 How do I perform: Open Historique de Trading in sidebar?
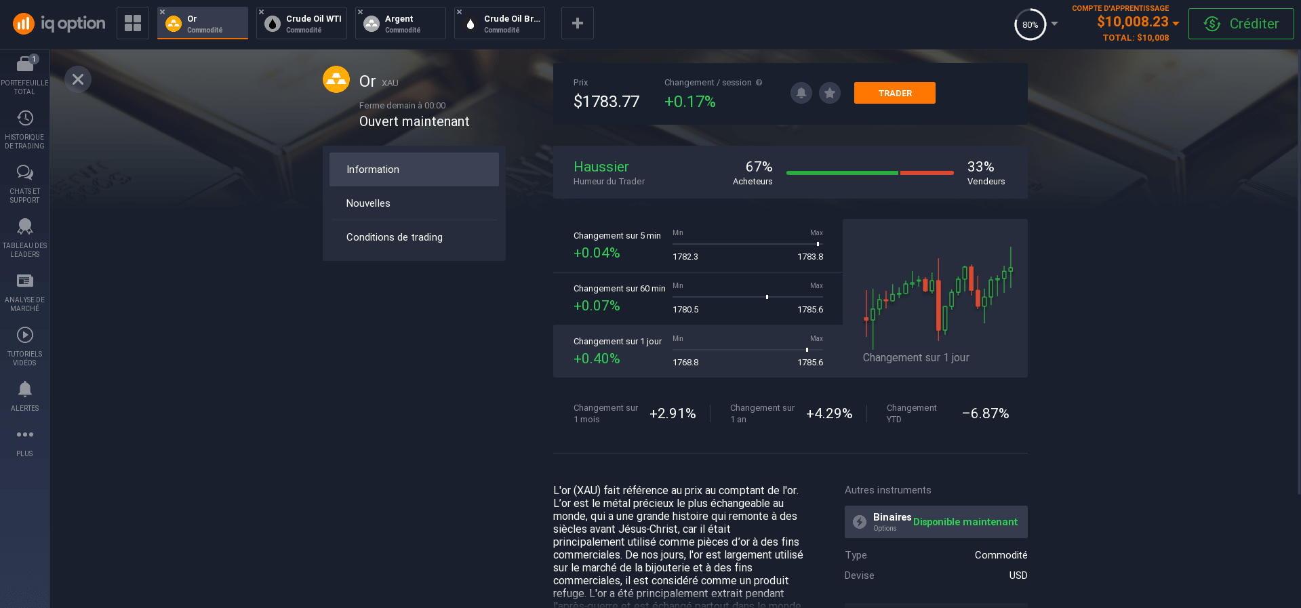(24, 119)
